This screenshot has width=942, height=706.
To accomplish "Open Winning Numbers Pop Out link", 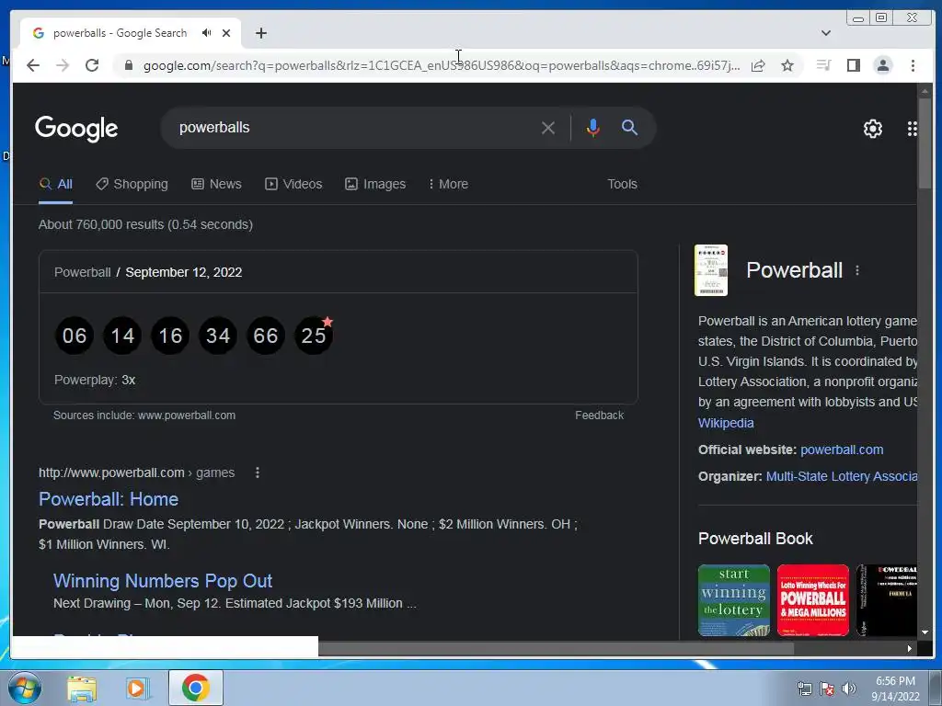I will (163, 581).
